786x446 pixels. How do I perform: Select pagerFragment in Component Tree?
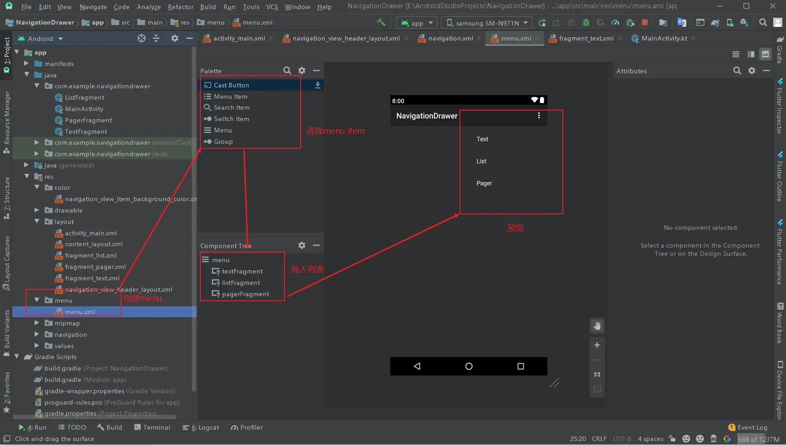point(245,294)
